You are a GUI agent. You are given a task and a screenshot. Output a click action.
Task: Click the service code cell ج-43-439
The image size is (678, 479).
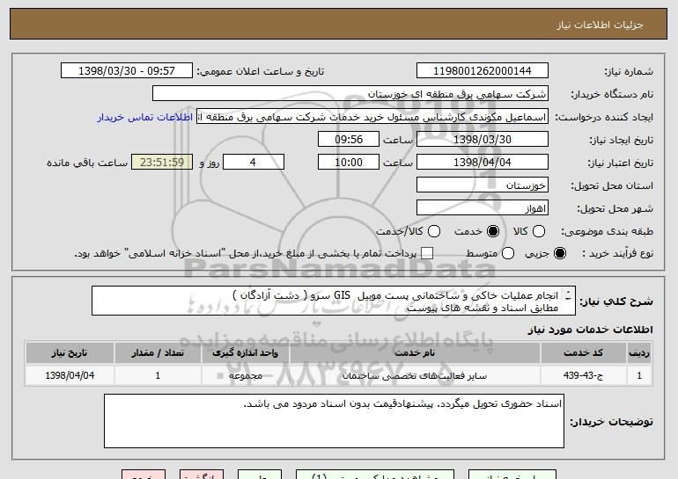(583, 375)
